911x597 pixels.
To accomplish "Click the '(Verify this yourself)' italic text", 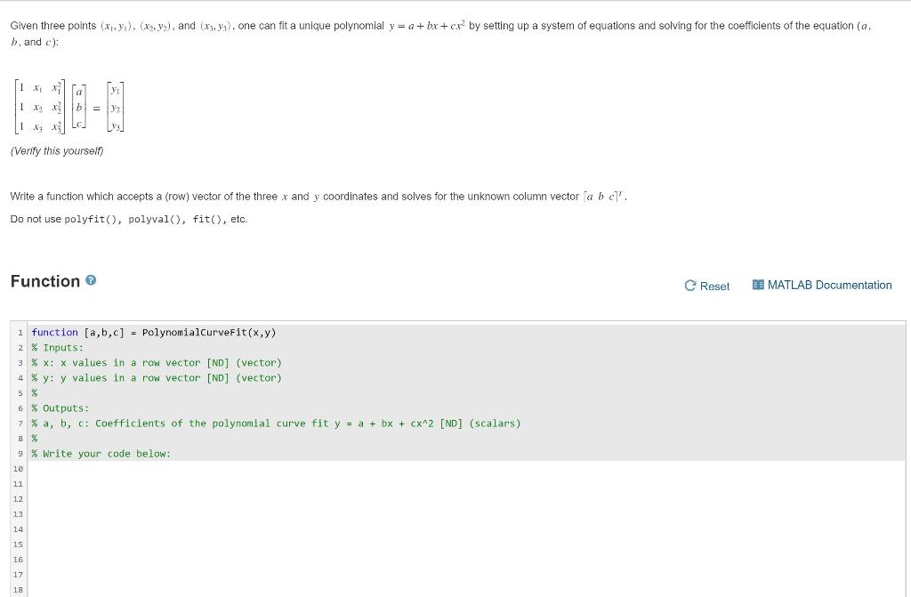I will 56,150.
